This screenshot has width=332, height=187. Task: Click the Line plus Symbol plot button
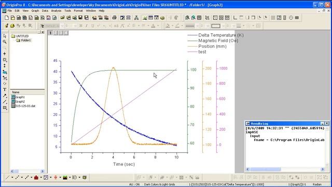[26, 178]
